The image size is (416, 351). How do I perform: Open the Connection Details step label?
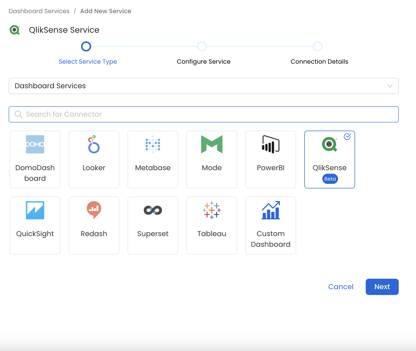coord(319,62)
